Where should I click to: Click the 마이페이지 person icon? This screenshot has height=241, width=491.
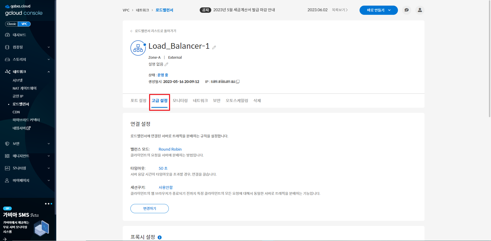point(7,180)
